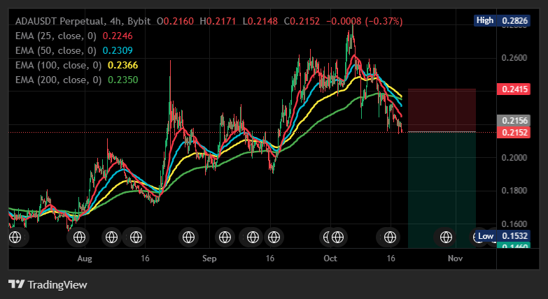Click the EMA 100 value 0.2366
Screen dimensions: 548x299
click(123, 65)
